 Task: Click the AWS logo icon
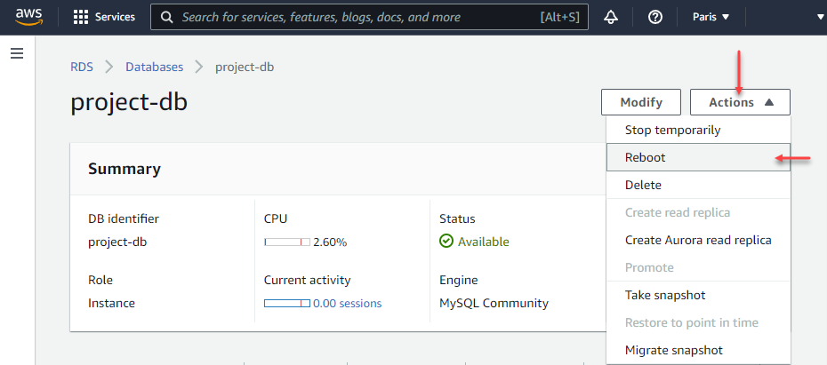click(29, 17)
